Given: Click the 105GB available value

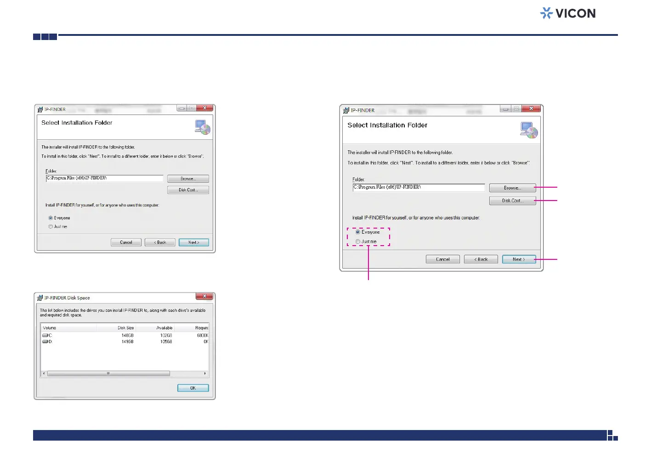Looking at the screenshot, I should point(166,342).
